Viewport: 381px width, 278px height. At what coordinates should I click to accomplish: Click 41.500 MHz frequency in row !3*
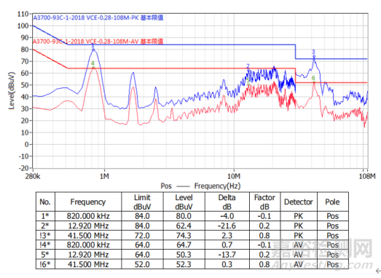88,236
